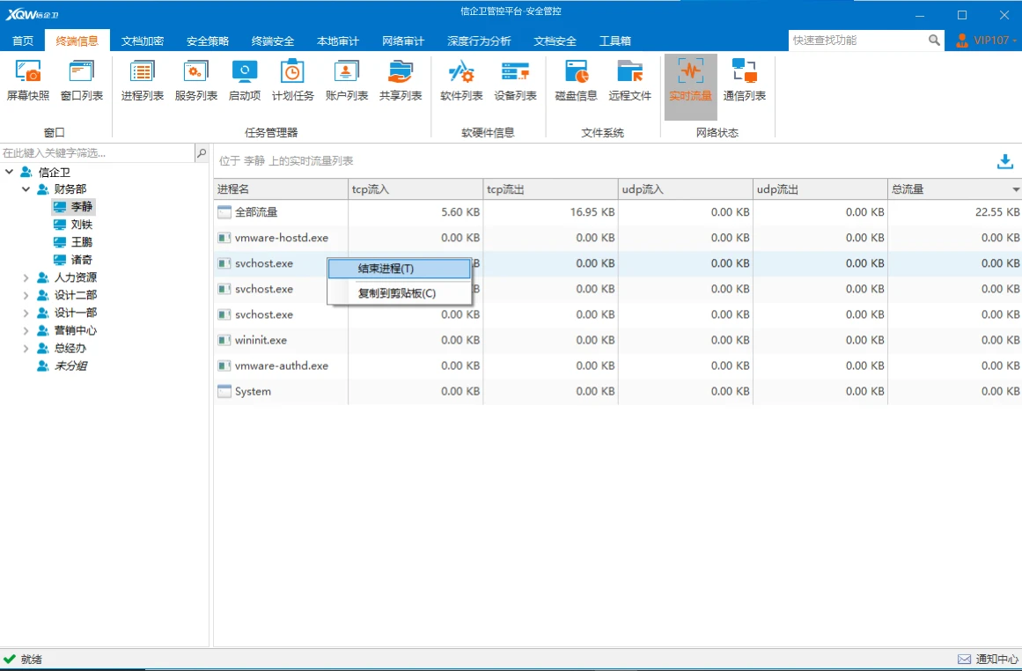The width and height of the screenshot is (1022, 671).
Task: Select the 全部流量 row
Action: pyautogui.click(x=618, y=212)
